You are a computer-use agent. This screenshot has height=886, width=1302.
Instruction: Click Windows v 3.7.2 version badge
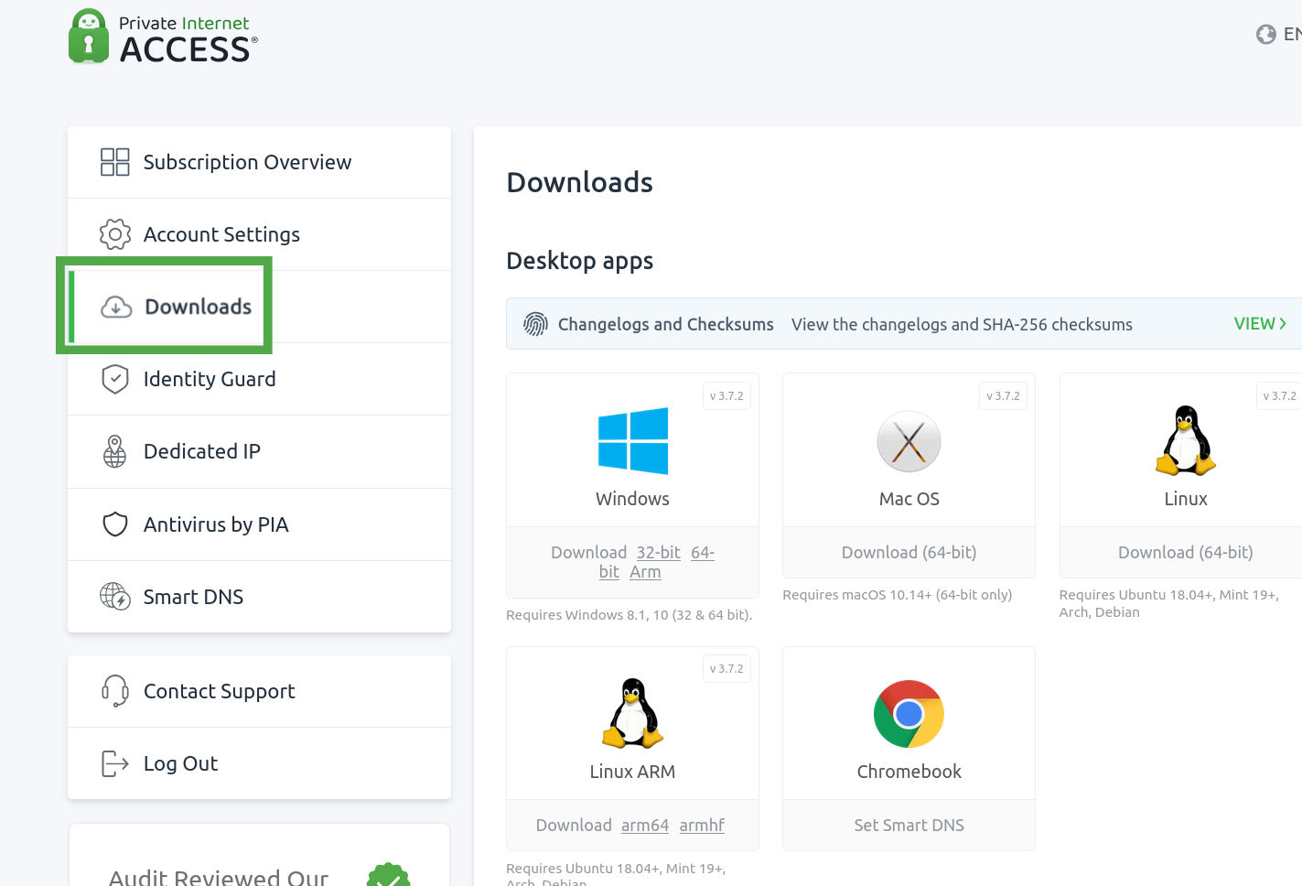[726, 396]
